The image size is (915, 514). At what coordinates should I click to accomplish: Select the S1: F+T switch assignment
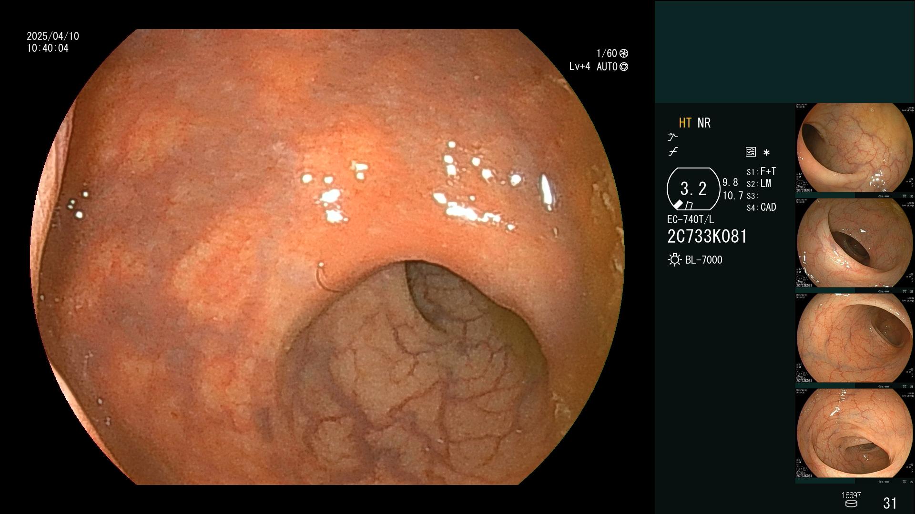[761, 171]
